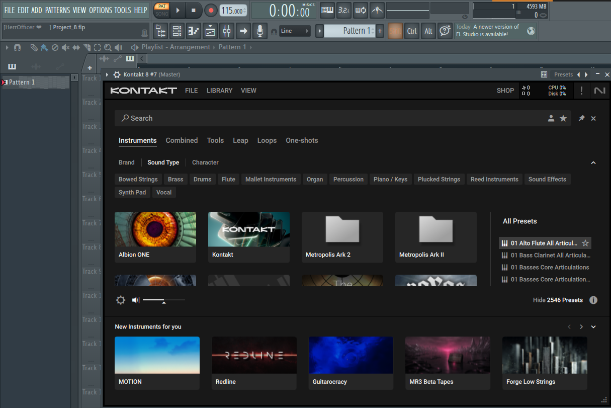Toggle typing keyboard to piano icon
Image resolution: width=611 pixels, height=408 pixels.
coord(328,10)
